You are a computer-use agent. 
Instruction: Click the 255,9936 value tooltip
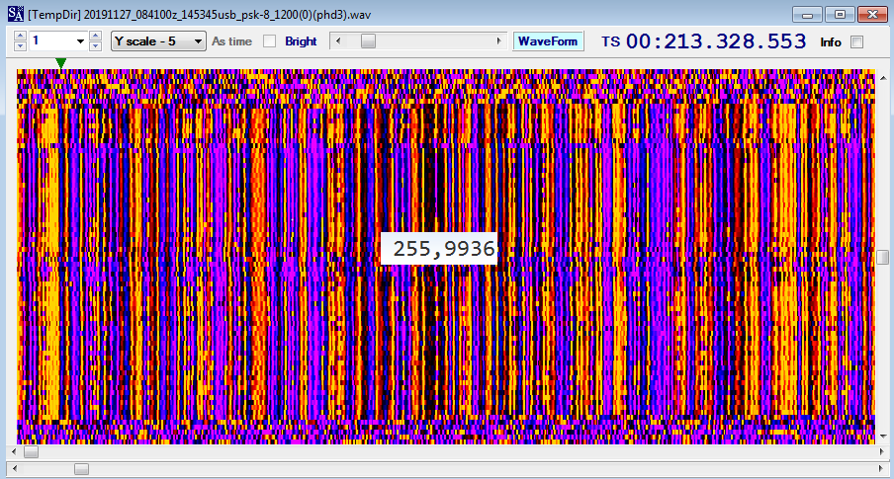[x=439, y=248]
